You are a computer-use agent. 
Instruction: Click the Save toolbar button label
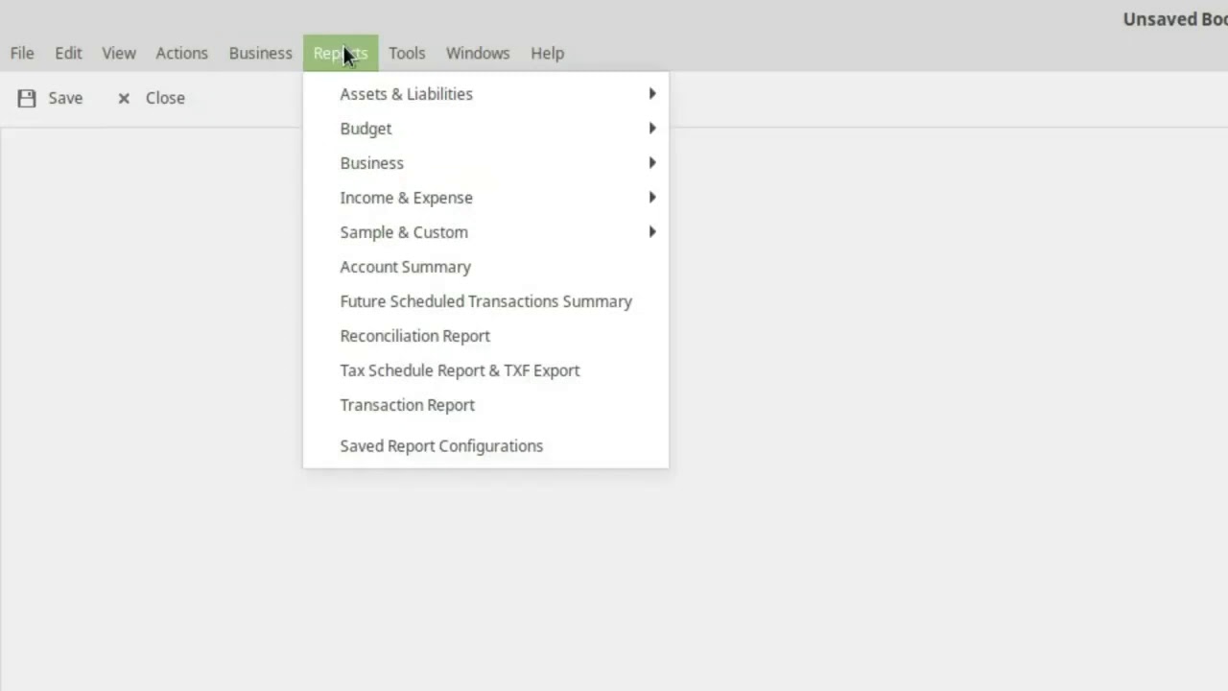65,98
